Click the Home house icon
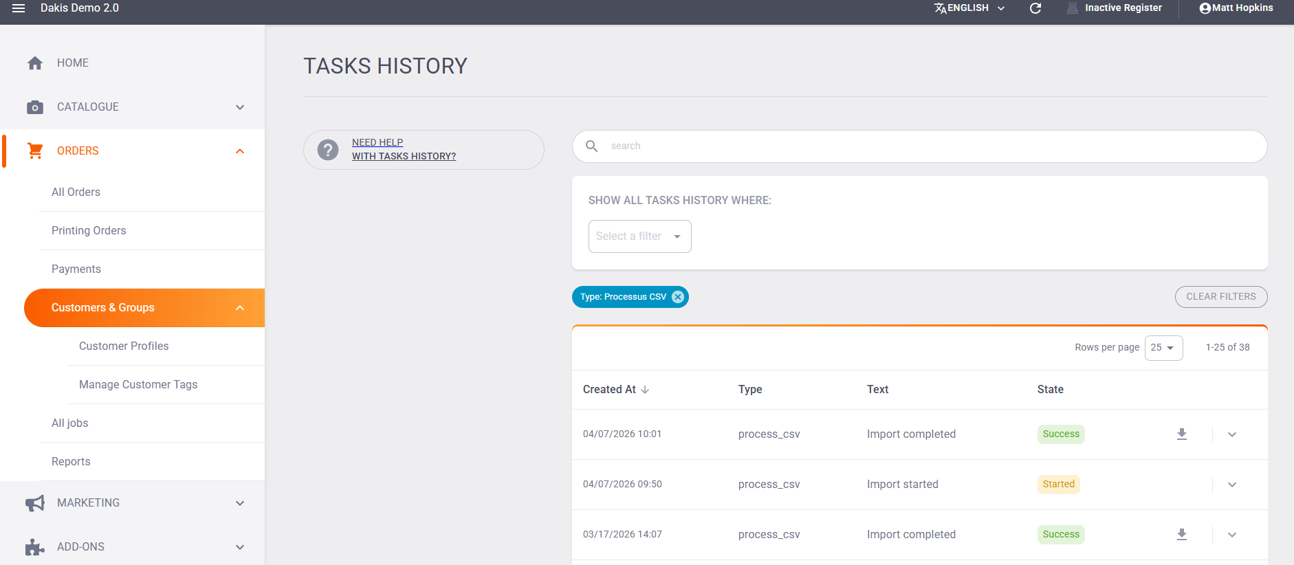 pyautogui.click(x=35, y=63)
